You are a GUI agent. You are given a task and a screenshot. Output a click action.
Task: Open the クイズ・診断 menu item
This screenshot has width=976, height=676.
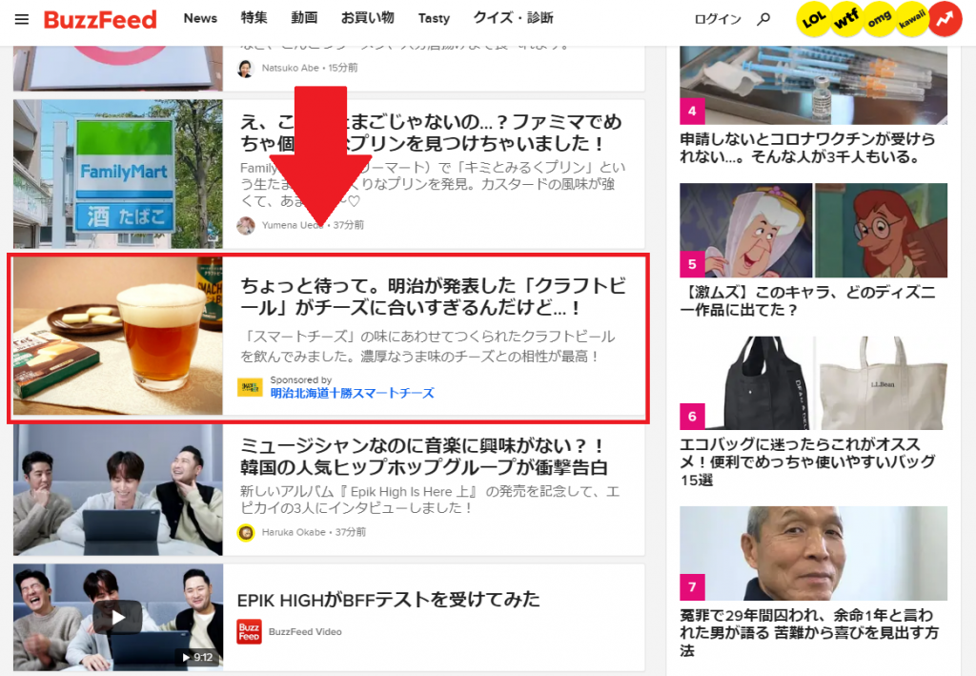514,18
